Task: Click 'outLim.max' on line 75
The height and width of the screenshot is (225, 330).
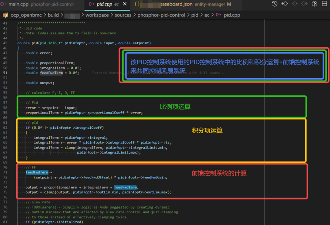Action: tap(157, 192)
